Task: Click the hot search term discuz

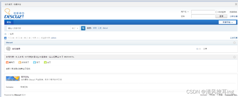Action: [105, 28]
